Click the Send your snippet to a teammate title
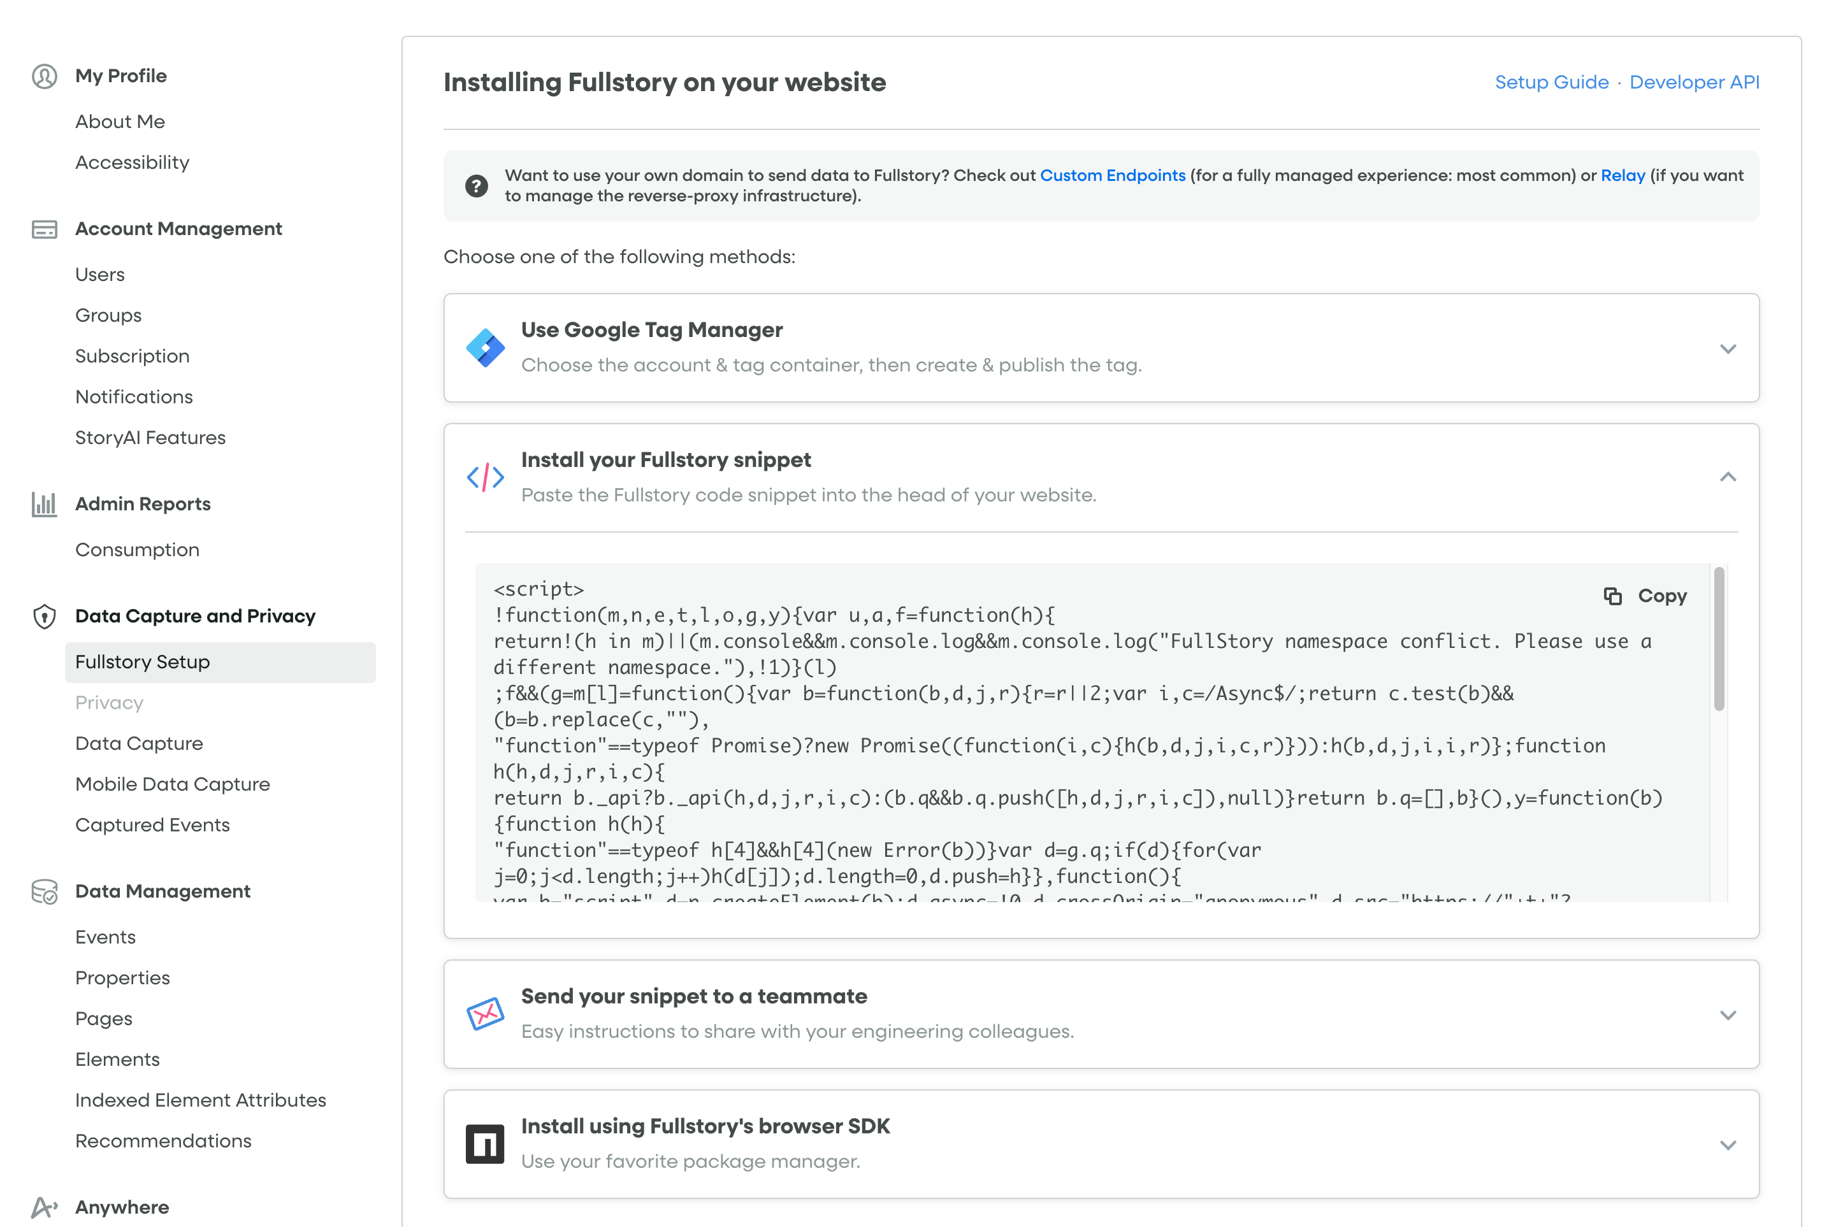Screen dimensions: 1829x1227 (x=694, y=997)
